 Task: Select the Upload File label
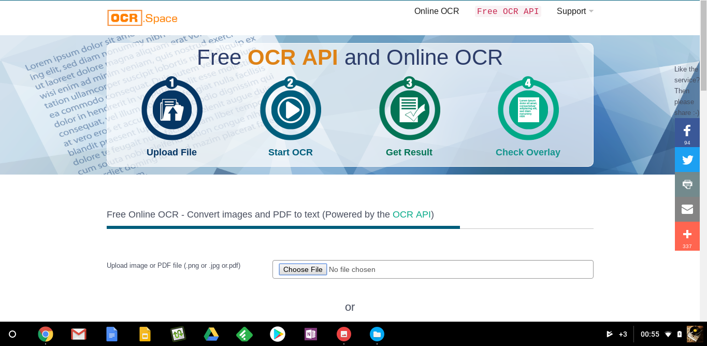click(x=171, y=152)
